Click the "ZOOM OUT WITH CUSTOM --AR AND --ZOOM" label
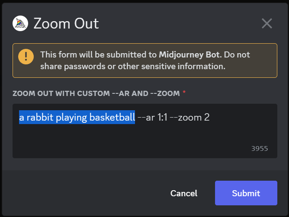The height and width of the screenshot is (217, 289). tap(96, 93)
